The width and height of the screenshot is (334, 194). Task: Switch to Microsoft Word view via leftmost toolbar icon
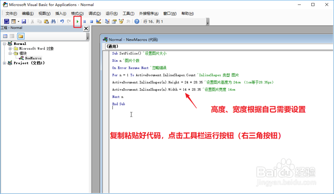6,21
